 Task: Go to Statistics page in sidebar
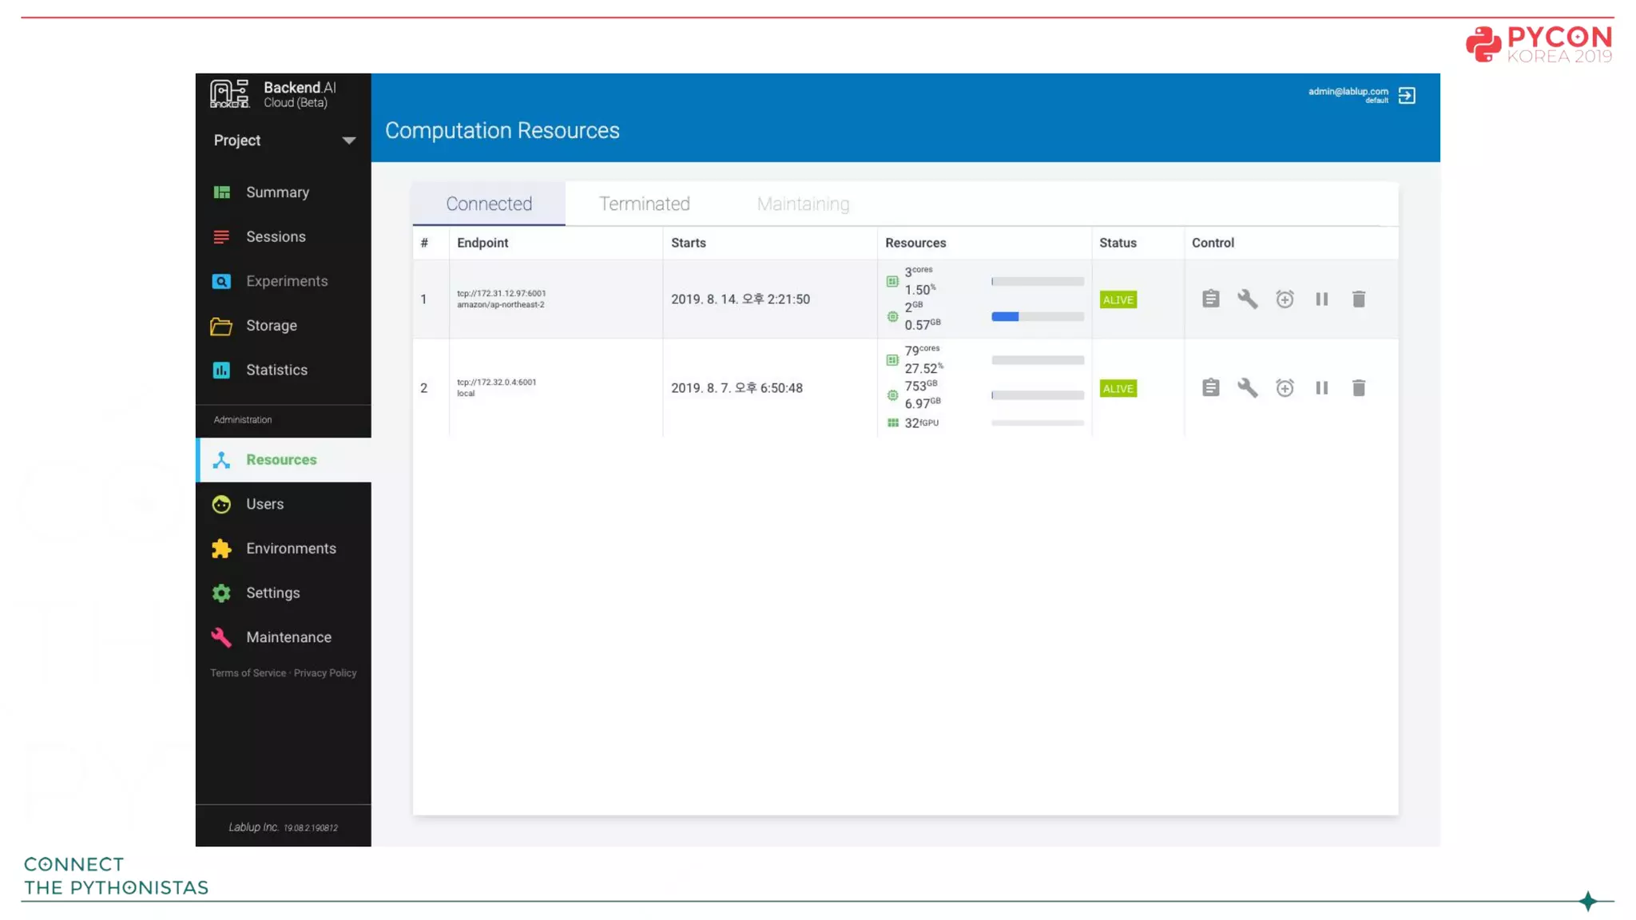(276, 371)
